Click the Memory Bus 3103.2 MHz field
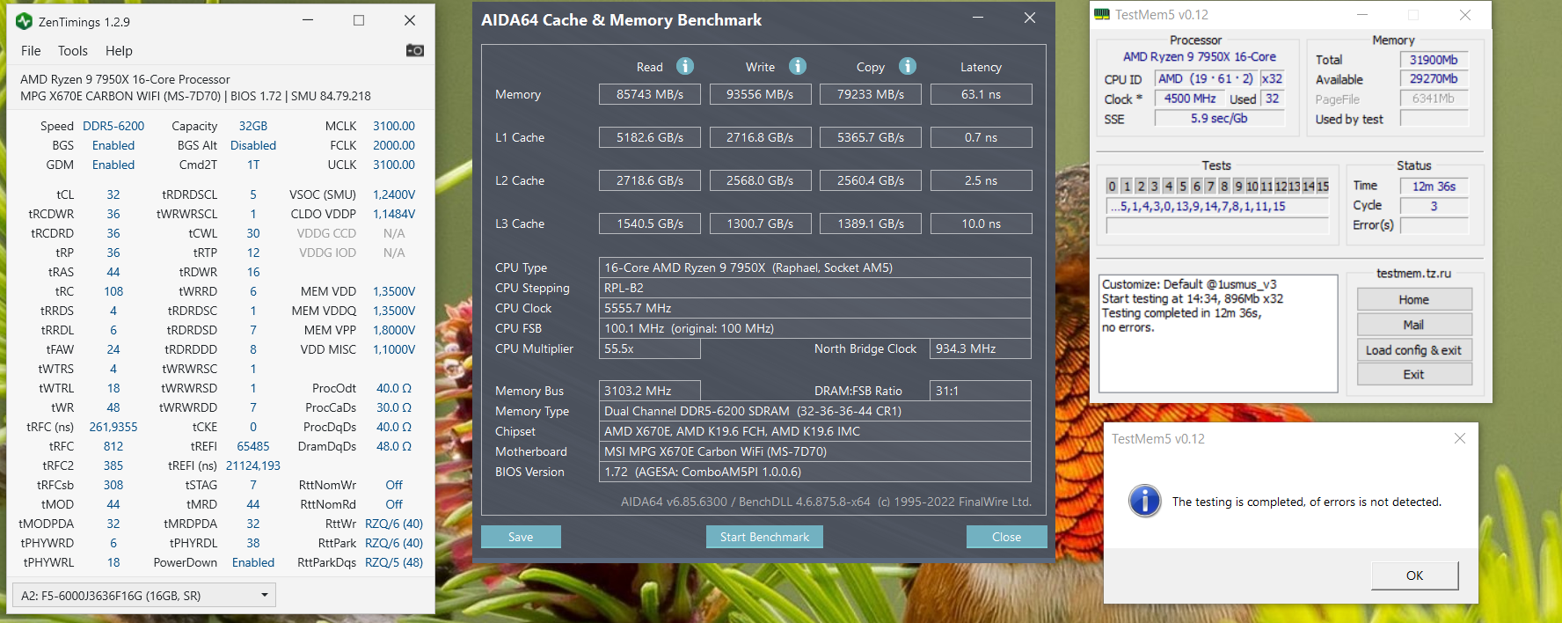1562x623 pixels. (x=650, y=391)
